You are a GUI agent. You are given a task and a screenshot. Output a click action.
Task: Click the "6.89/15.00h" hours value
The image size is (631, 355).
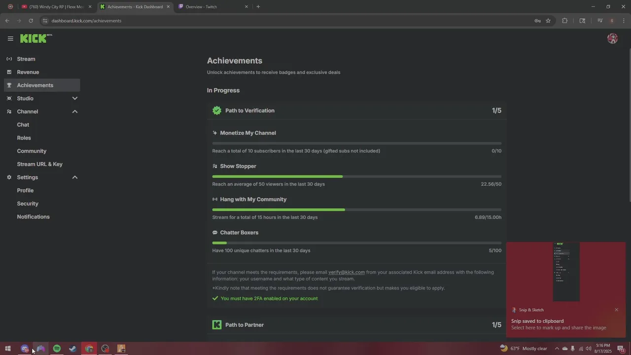488,217
